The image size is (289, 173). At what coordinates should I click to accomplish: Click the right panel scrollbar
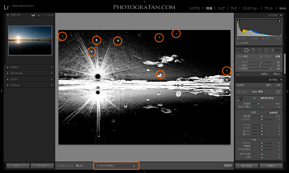click(285, 64)
